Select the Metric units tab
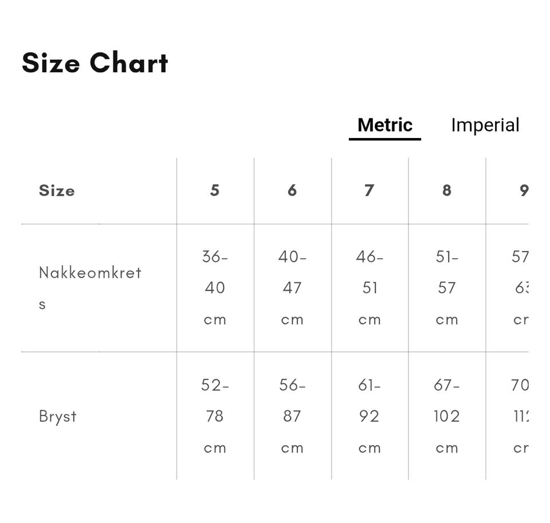This screenshot has width=550, height=523. click(x=385, y=125)
